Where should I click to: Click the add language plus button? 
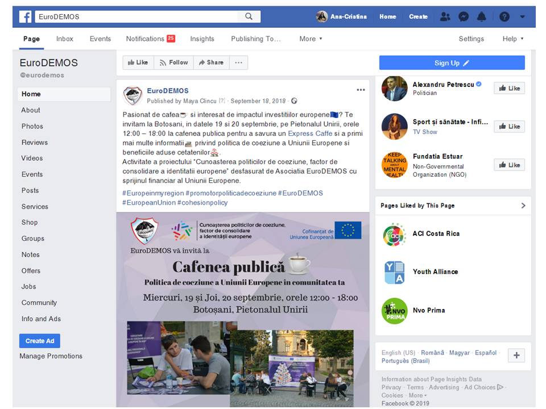point(516,356)
